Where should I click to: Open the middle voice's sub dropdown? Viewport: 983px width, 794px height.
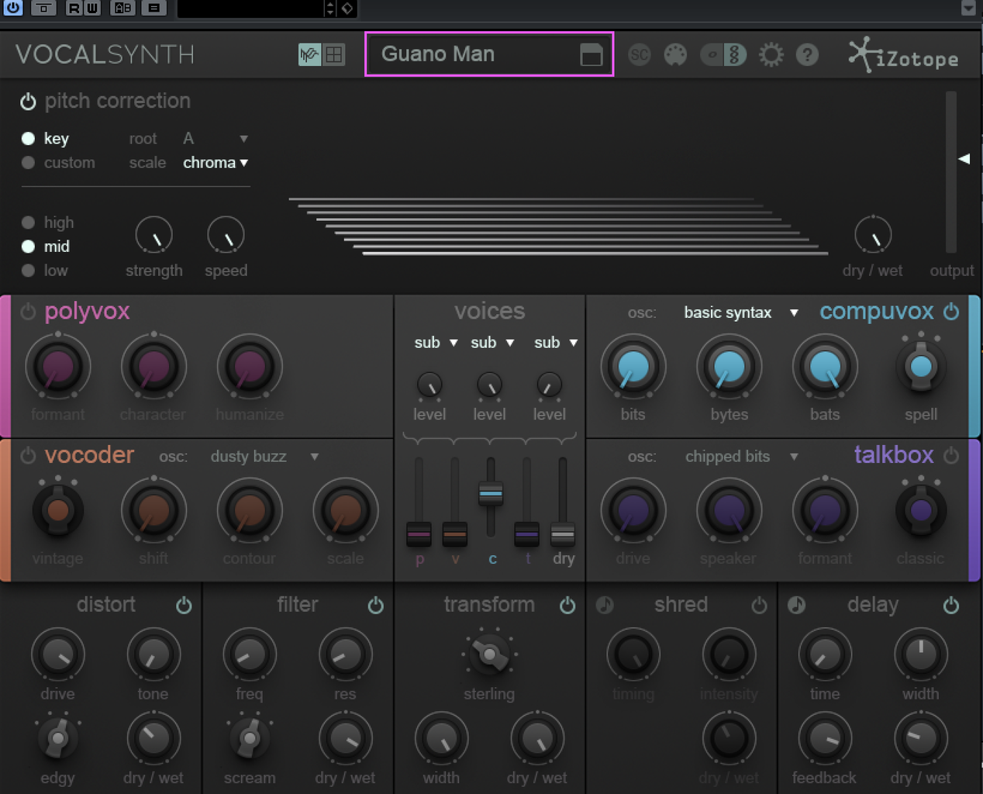pyautogui.click(x=492, y=343)
